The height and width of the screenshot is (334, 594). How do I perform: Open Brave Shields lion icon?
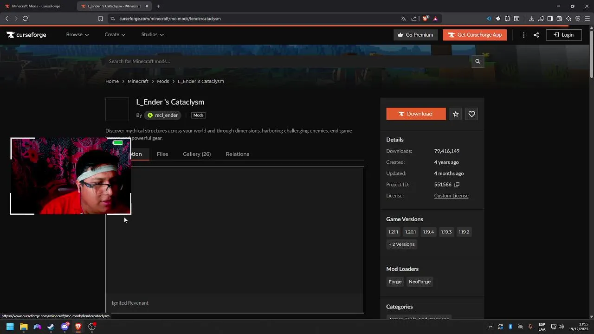[425, 19]
